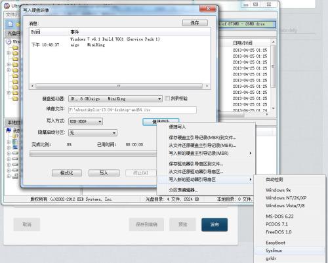Image resolution: width=328 pixels, height=263 pixels.
Task: Click the 写入 write button
Action: [x=104, y=173]
